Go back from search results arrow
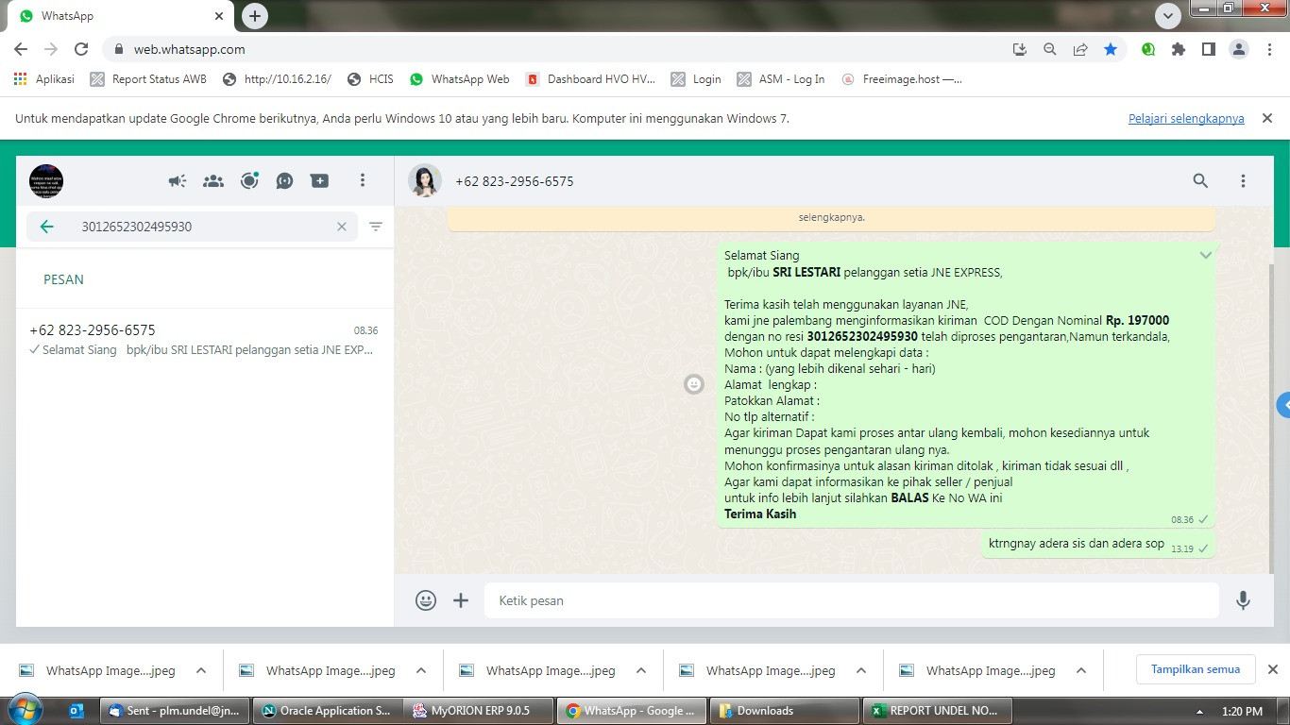The height and width of the screenshot is (725, 1290). (x=47, y=227)
